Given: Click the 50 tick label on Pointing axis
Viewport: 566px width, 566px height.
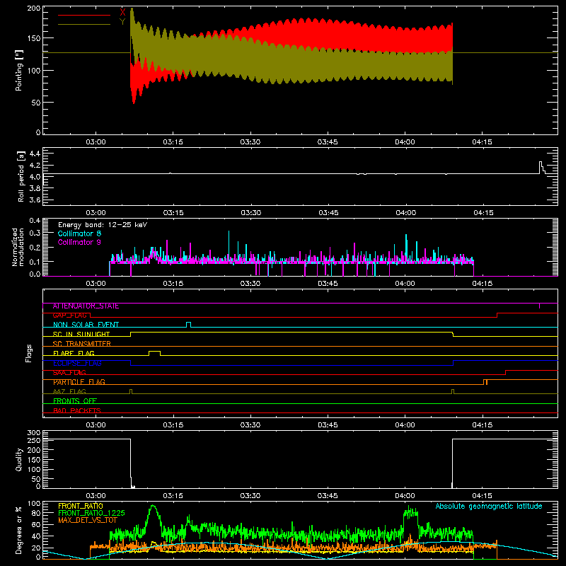Looking at the screenshot, I should [x=36, y=103].
